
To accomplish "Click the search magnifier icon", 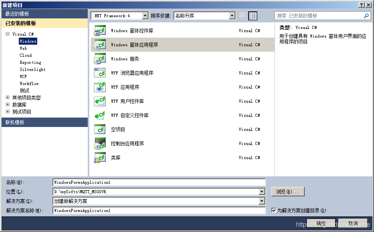I will [x=366, y=16].
